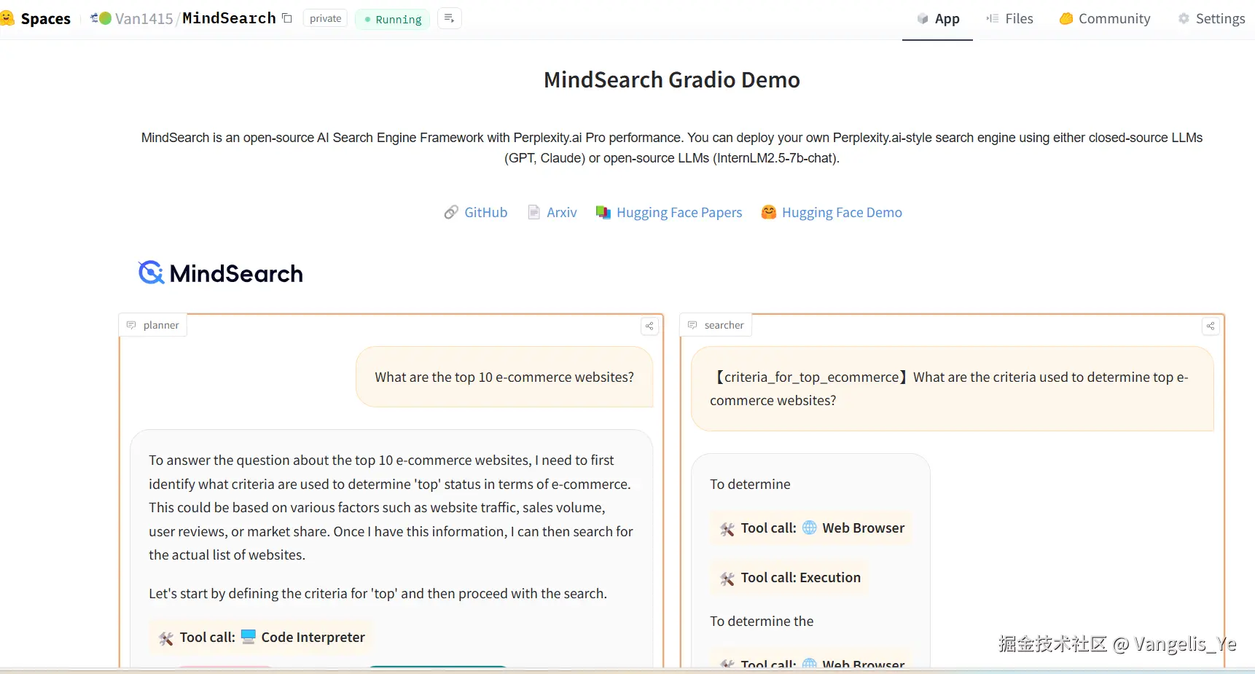Click the Running status badge
Screen dimensions: 1255x674
[x=393, y=19]
